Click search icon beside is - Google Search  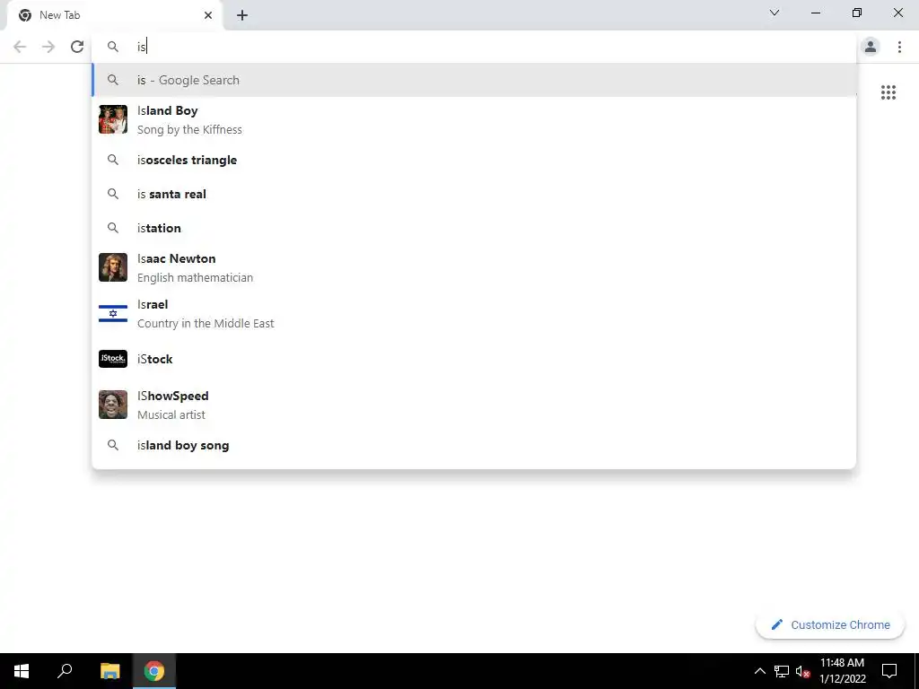[x=113, y=80]
